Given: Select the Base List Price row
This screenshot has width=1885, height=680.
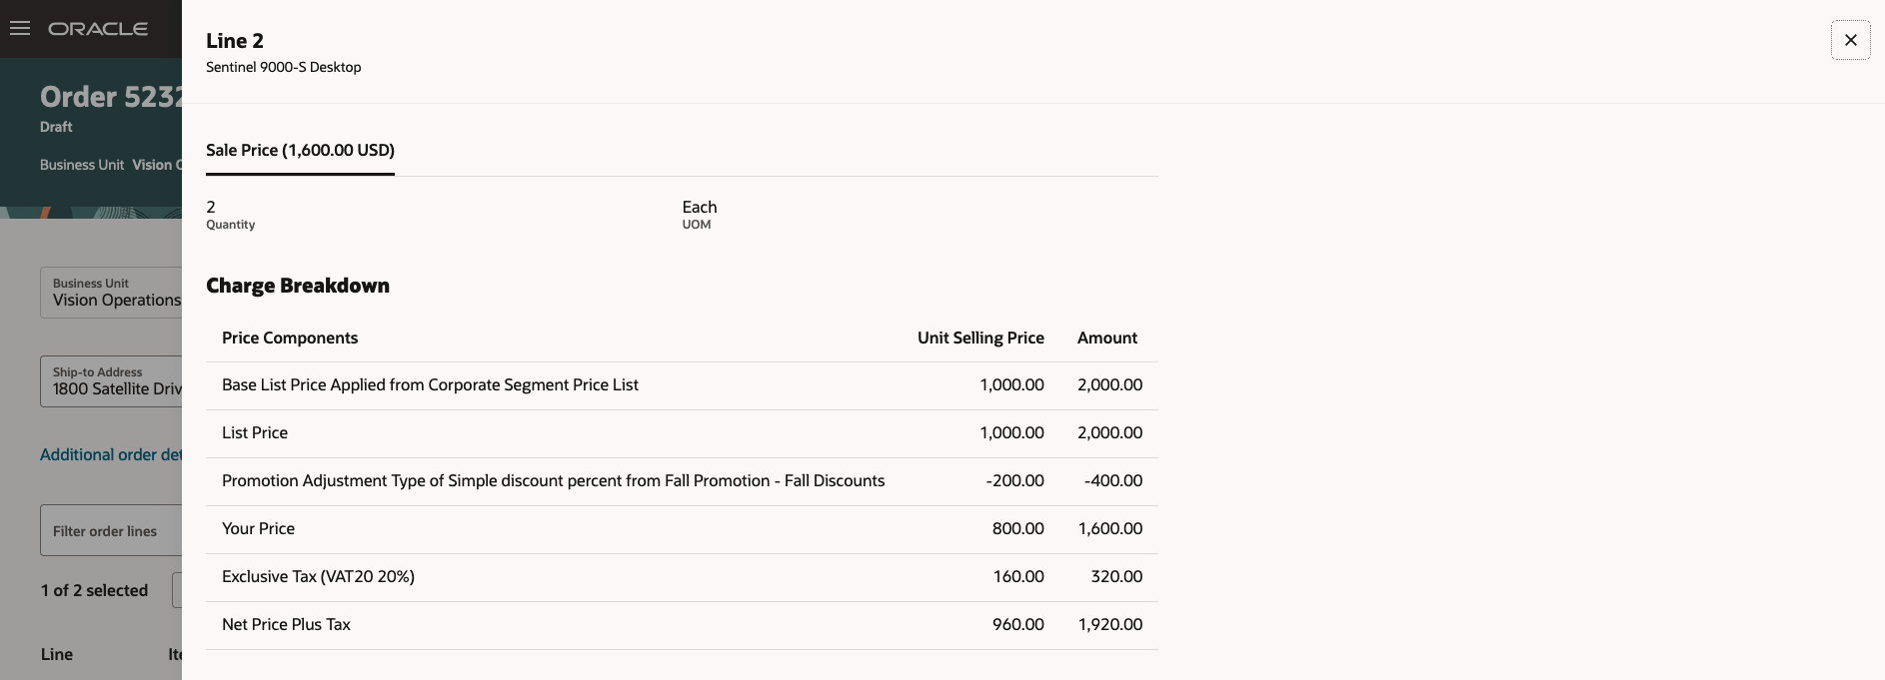Looking at the screenshot, I should click(430, 385).
